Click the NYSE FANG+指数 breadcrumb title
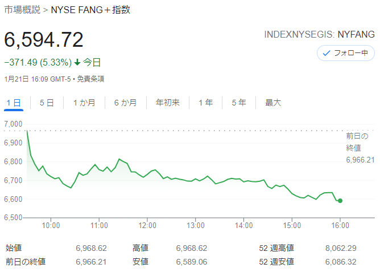This screenshot has width=380, height=276. (90, 10)
